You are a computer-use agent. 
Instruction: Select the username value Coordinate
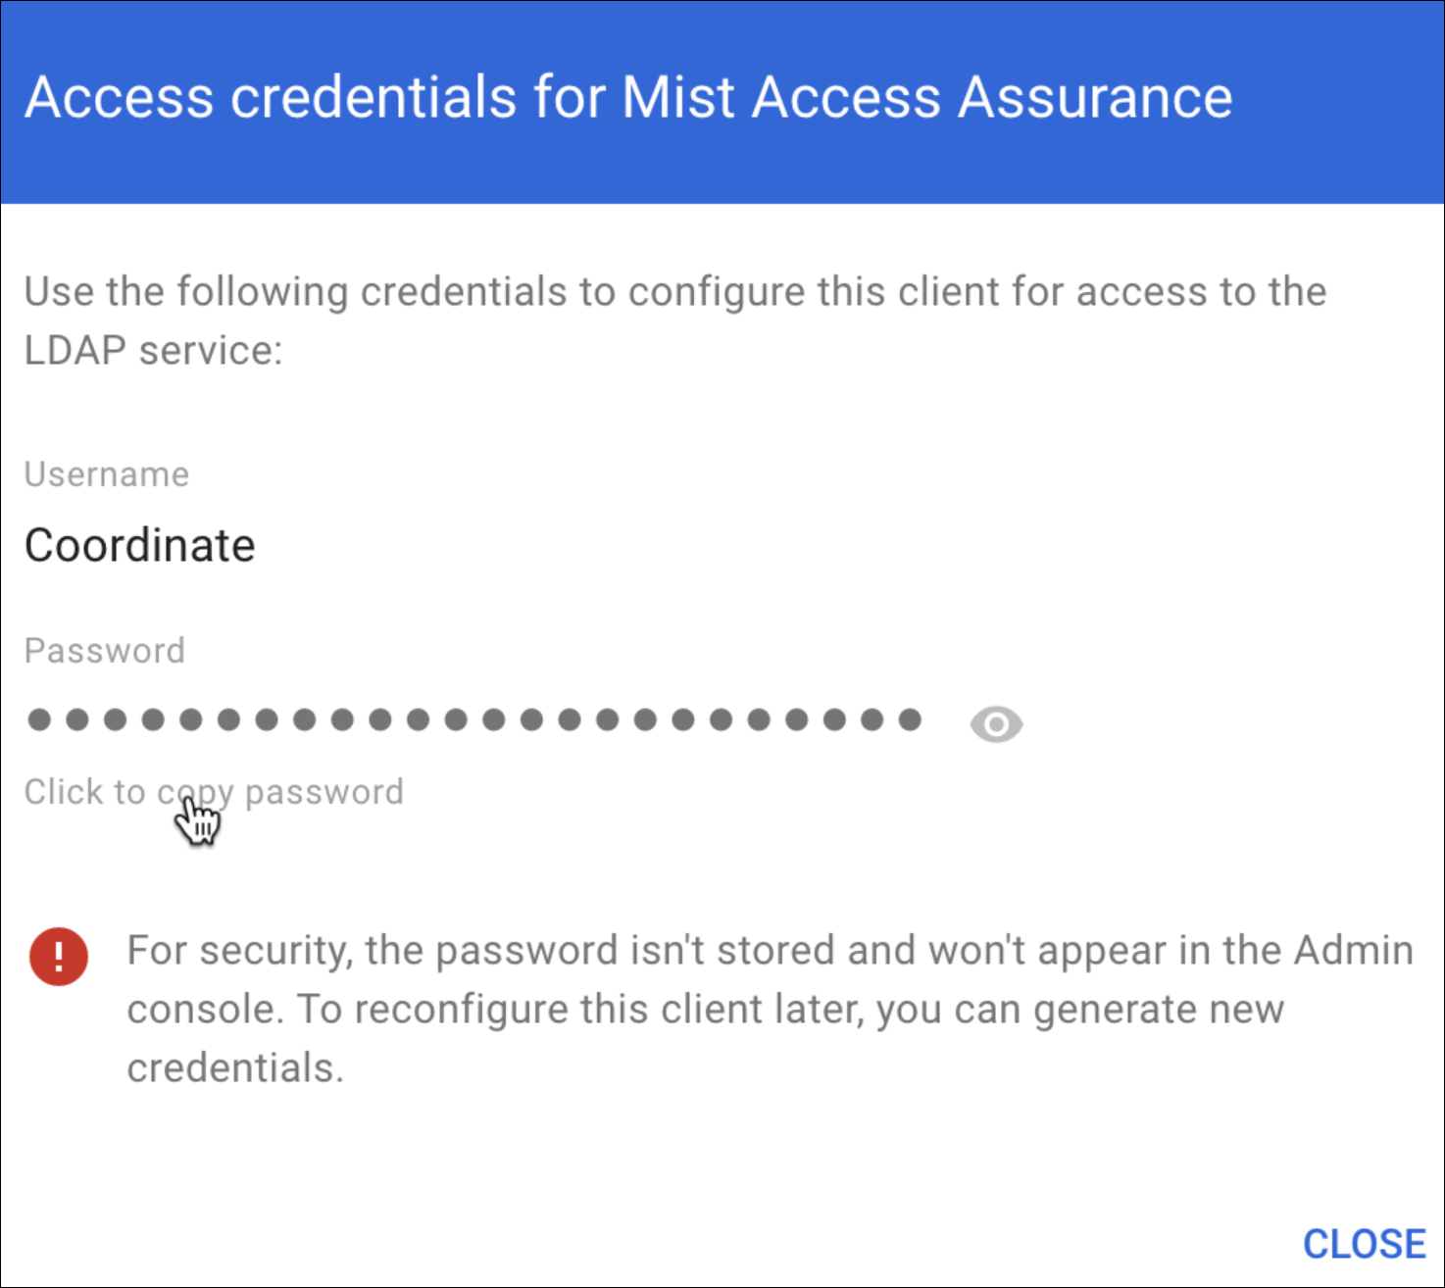[x=139, y=546]
